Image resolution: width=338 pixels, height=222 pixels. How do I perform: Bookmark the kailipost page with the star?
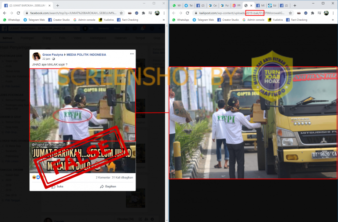coord(290,13)
